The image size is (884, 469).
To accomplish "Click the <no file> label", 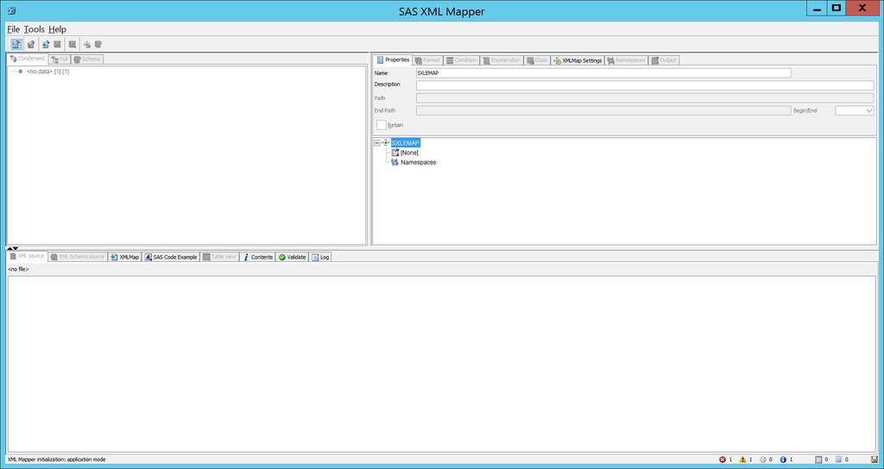I will 19,269.
